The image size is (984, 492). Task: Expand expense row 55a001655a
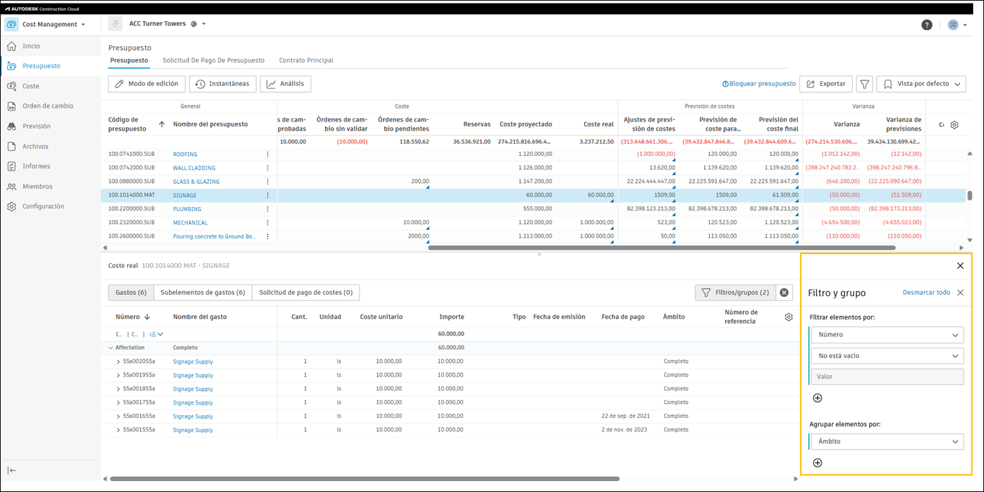click(x=118, y=416)
